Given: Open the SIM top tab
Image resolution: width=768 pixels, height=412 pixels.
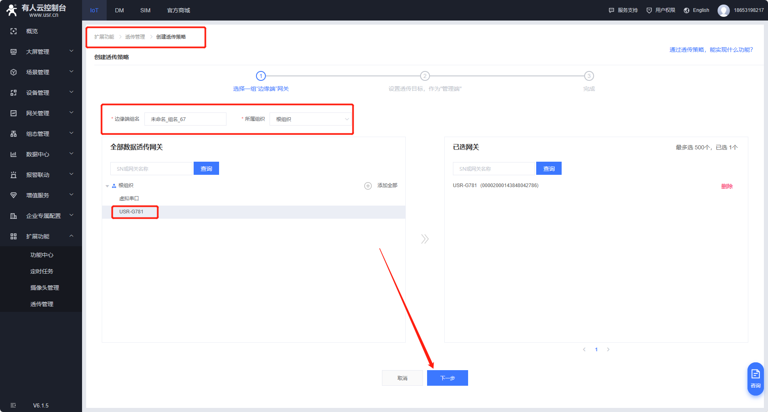Looking at the screenshot, I should (x=145, y=10).
